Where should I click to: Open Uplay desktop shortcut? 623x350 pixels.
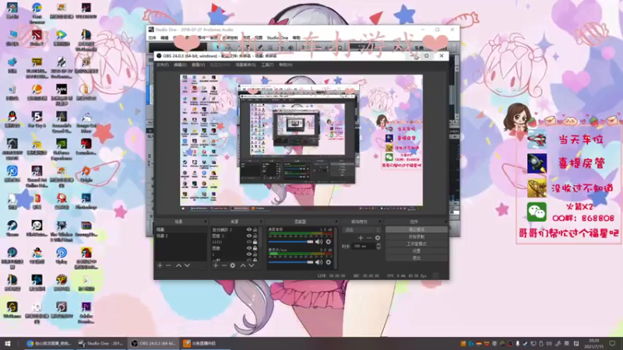pyautogui.click(x=62, y=256)
